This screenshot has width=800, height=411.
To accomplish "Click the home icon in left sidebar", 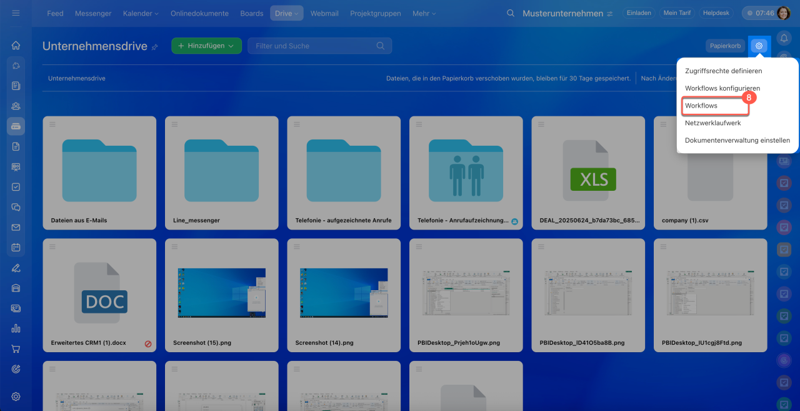I will (16, 45).
